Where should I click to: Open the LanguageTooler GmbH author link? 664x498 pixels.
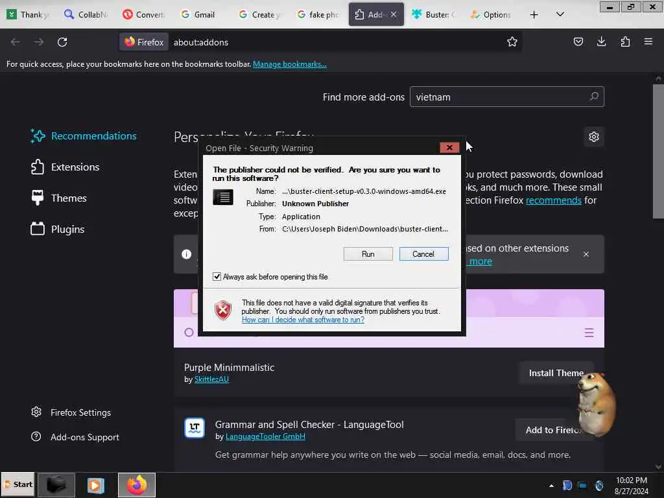pos(265,436)
